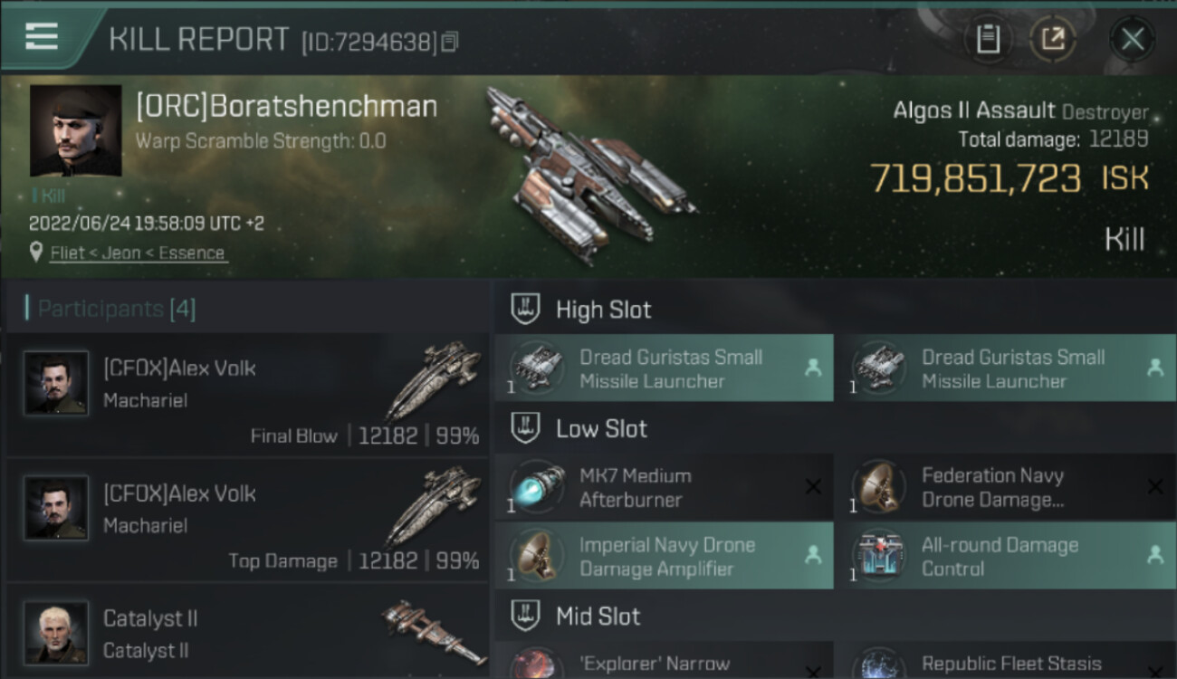
Task: Open Alex Volk Top Damage participant entry
Action: pyautogui.click(x=247, y=521)
